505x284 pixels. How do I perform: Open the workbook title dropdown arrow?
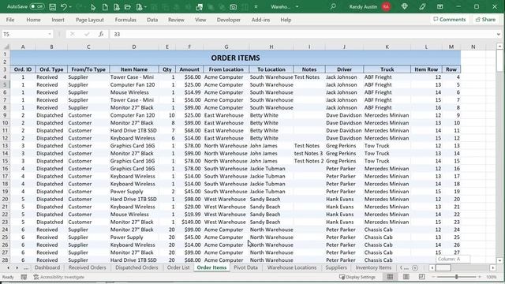click(x=297, y=7)
